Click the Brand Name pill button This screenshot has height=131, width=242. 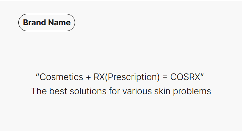tap(47, 23)
